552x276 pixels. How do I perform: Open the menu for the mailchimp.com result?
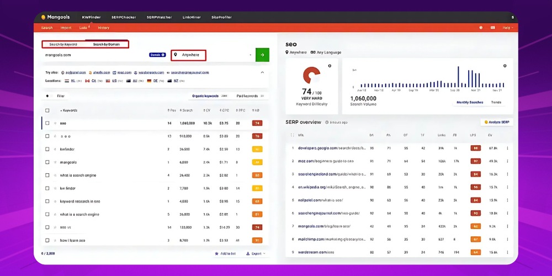point(507,240)
